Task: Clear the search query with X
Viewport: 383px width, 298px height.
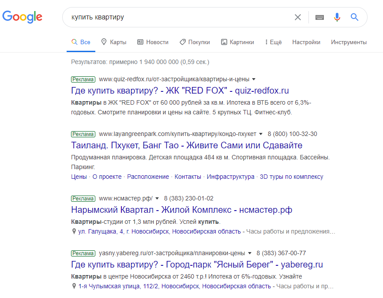Action: pyautogui.click(x=297, y=17)
